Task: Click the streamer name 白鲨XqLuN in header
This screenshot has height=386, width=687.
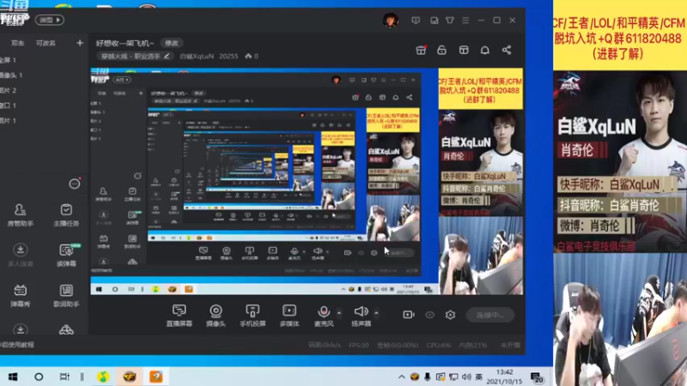Action: tap(197, 56)
